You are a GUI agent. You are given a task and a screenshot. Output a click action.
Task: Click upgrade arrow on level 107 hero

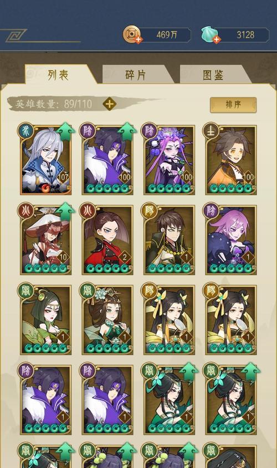pos(65,131)
